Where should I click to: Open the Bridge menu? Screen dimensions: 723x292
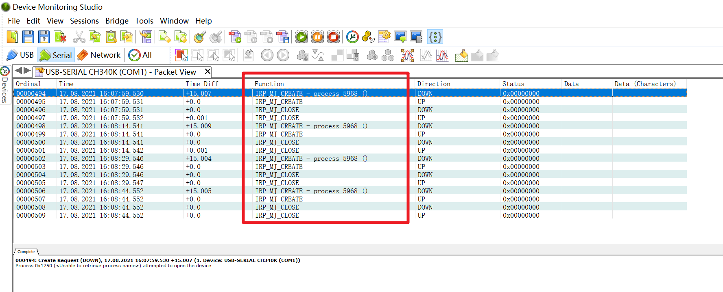click(x=117, y=21)
